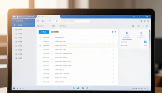Screen dimensions: 162x93
Task: Click the shield icon at the taskbar's left
Action: point(17,88)
